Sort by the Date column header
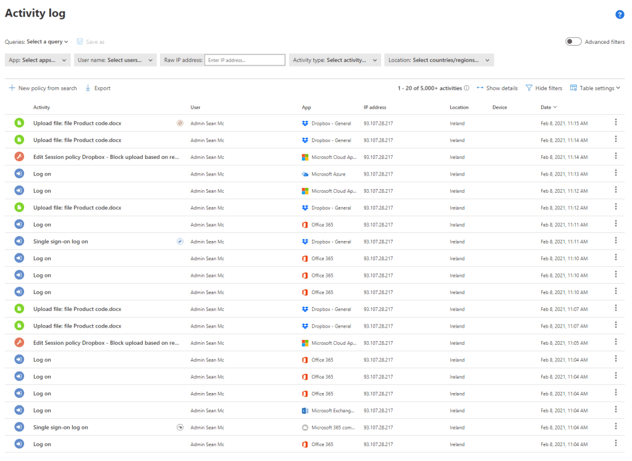 coord(546,108)
